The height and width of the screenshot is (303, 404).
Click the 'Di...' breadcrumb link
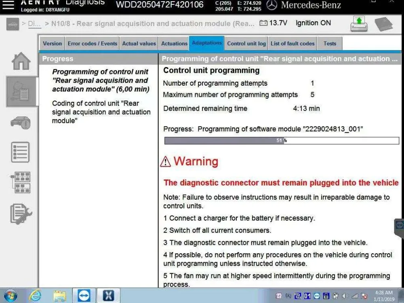(x=34, y=24)
